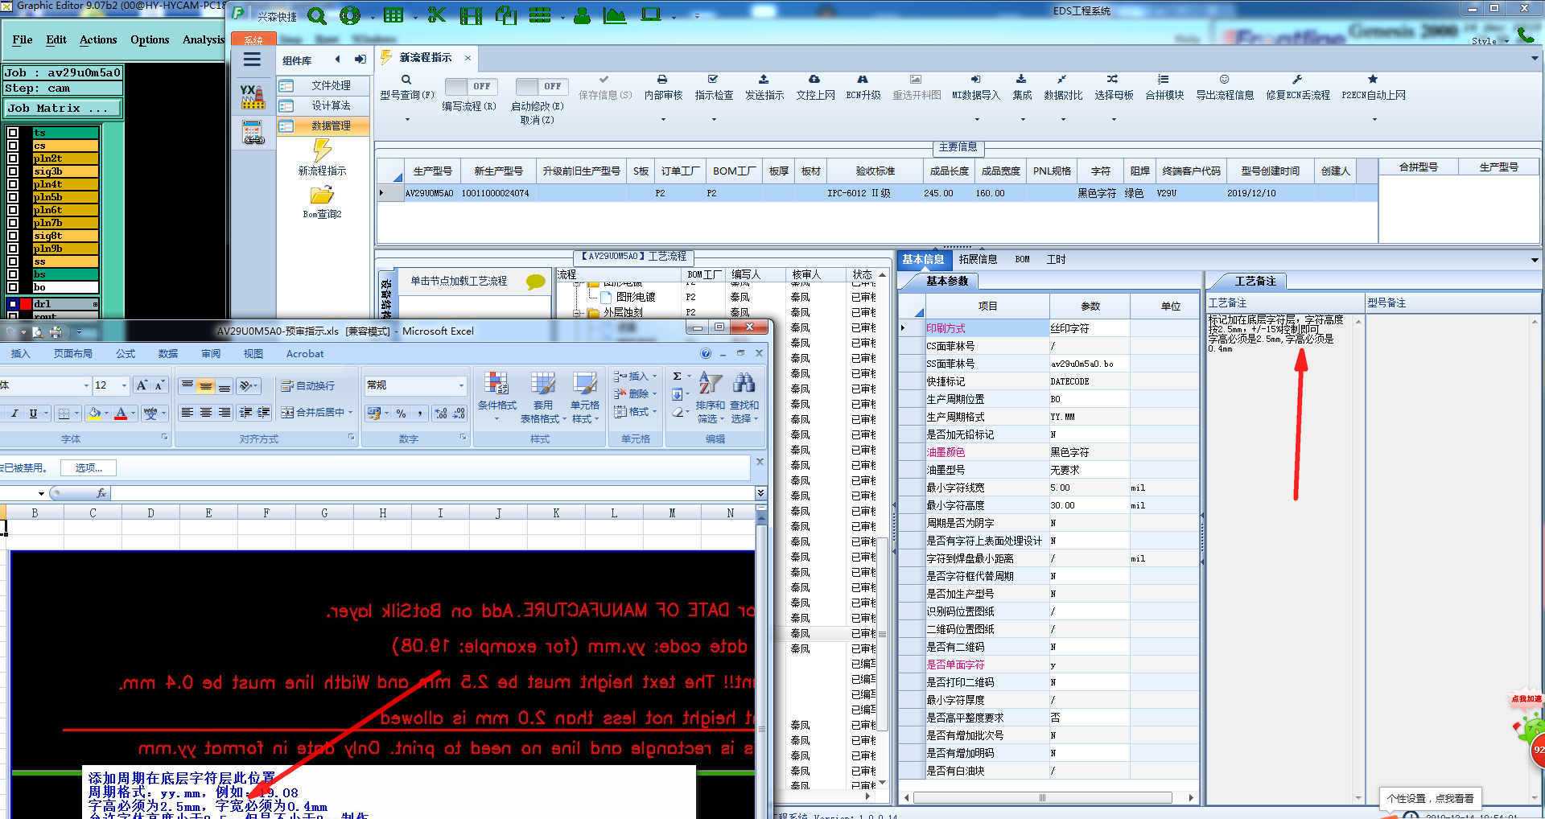Open Excel 合并后居中 dropdown arrow
The height and width of the screenshot is (819, 1545).
352,412
